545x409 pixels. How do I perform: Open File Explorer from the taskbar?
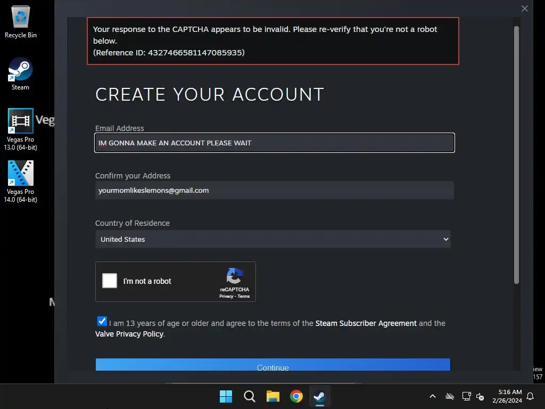[x=273, y=396]
